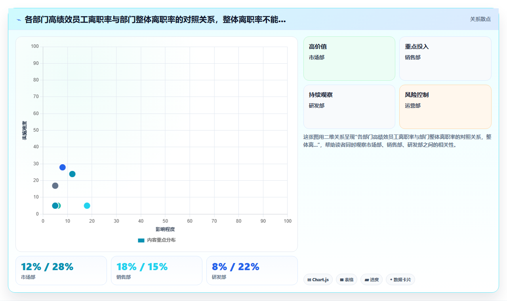507x301 pixels.
Task: Select the cyan scatter point at x=18
Action: pos(87,206)
